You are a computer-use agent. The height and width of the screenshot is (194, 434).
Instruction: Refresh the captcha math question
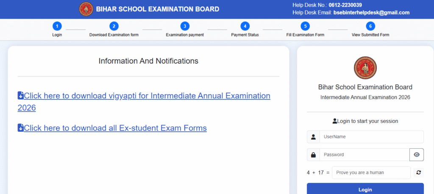(418, 172)
